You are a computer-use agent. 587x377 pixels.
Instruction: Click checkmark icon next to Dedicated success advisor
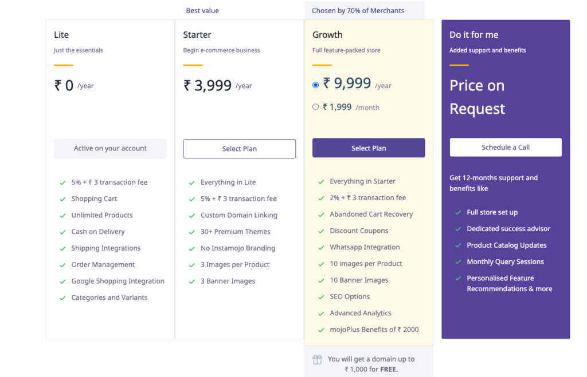(x=458, y=229)
